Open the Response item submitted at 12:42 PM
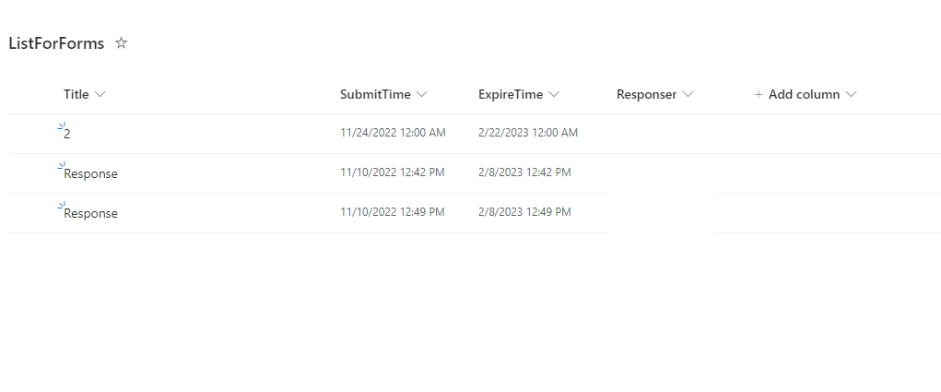Viewport: 941px width, 392px height. 90,173
